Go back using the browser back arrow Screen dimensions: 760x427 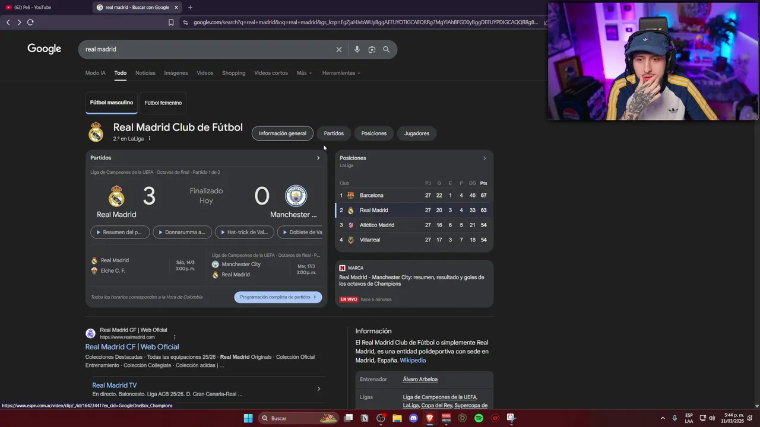click(x=8, y=23)
